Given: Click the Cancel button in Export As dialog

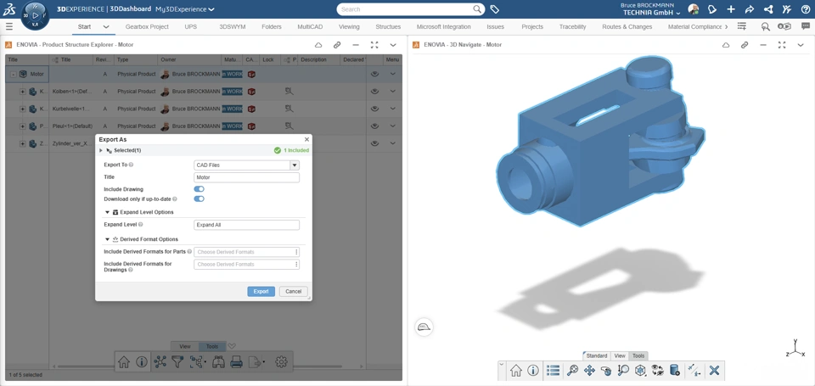Looking at the screenshot, I should (293, 292).
